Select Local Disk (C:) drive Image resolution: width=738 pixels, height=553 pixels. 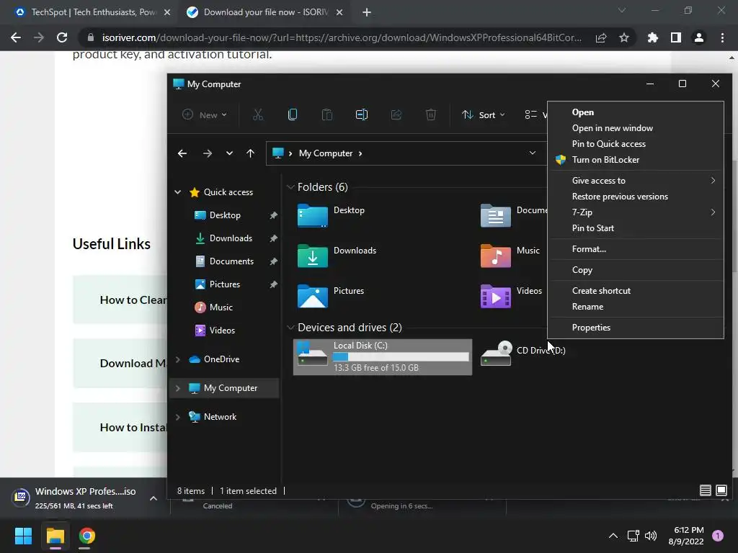tap(383, 357)
